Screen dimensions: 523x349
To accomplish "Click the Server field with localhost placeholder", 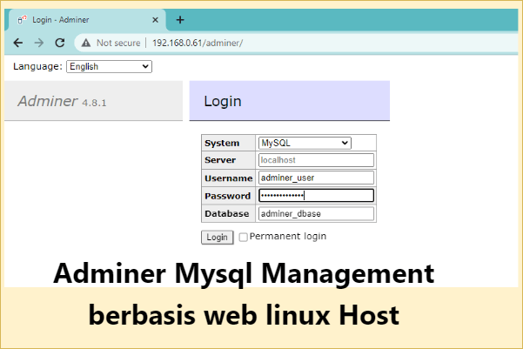I will click(316, 160).
